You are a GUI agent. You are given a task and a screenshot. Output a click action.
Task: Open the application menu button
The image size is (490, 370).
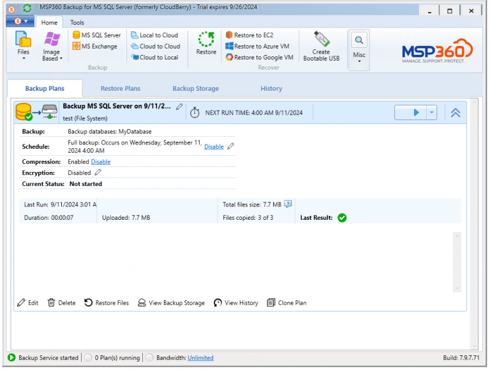click(x=20, y=21)
